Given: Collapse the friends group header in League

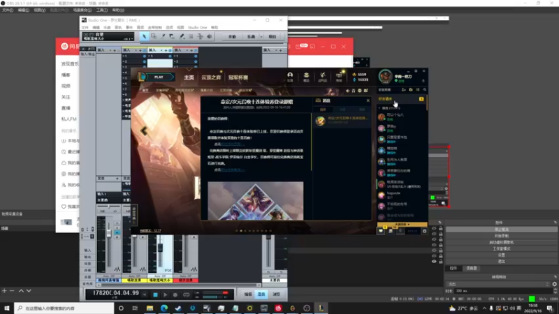Looking at the screenshot, I should (379, 108).
